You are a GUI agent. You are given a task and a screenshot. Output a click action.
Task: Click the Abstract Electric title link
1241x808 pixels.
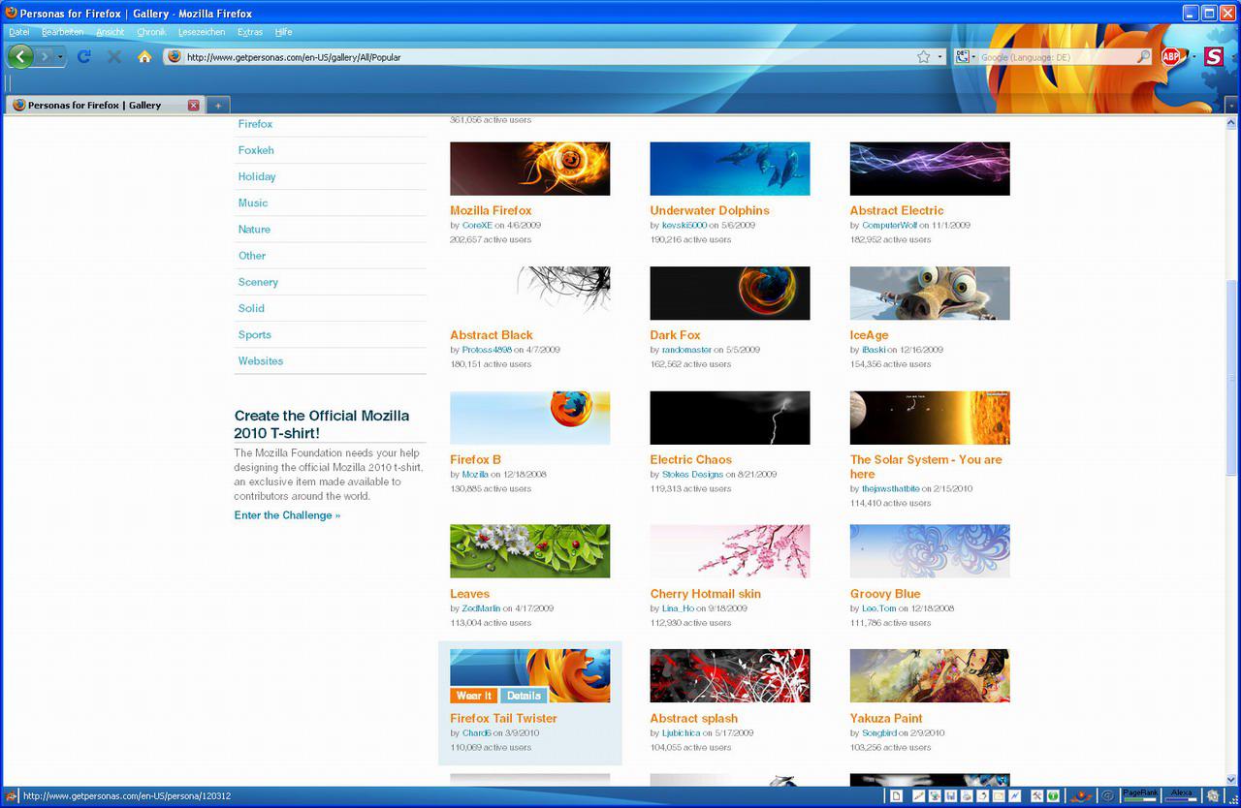[x=897, y=210]
